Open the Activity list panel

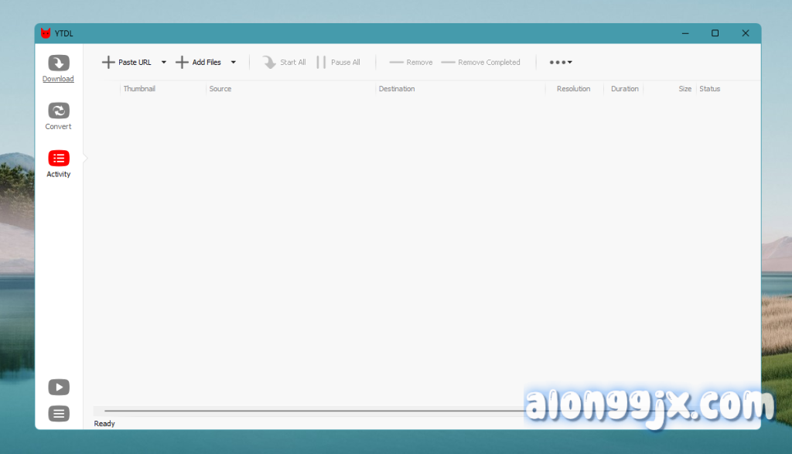[x=58, y=163]
